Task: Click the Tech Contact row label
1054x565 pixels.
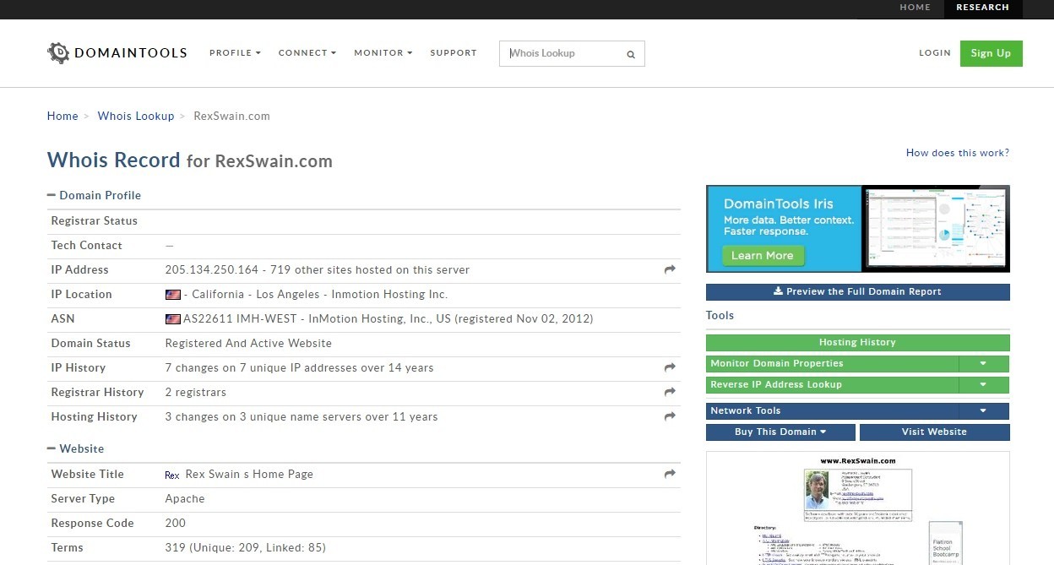Action: click(x=87, y=246)
